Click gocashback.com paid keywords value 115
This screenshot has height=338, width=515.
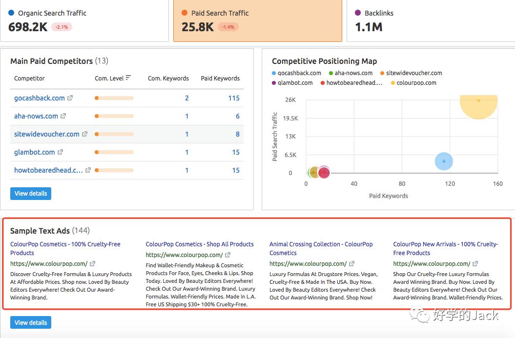[x=234, y=98]
